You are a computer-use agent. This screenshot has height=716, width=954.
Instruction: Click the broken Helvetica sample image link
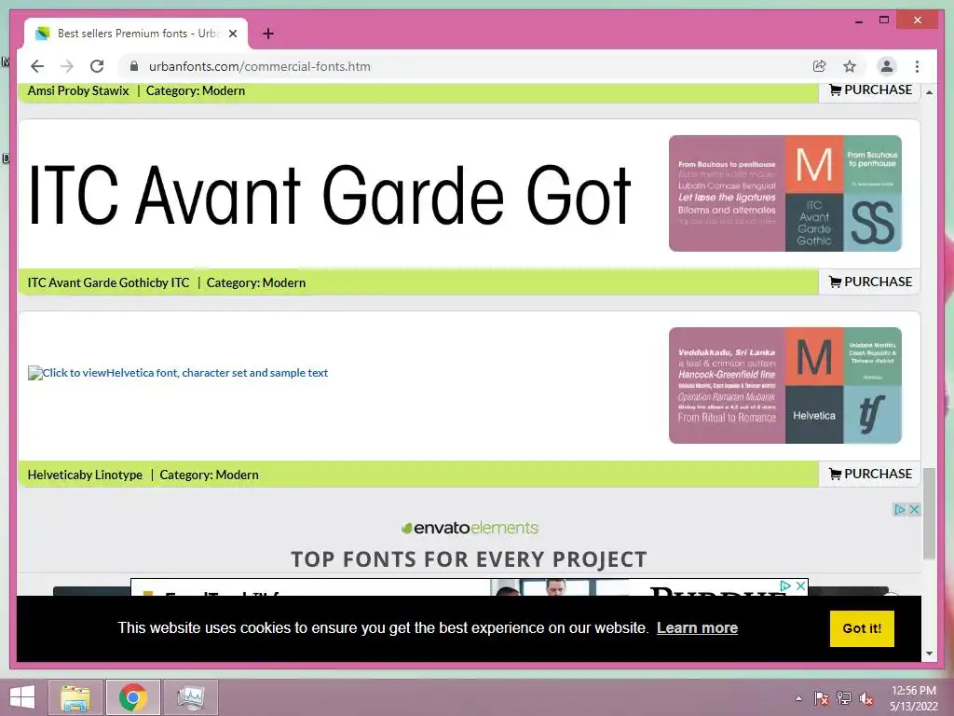pyautogui.click(x=178, y=373)
